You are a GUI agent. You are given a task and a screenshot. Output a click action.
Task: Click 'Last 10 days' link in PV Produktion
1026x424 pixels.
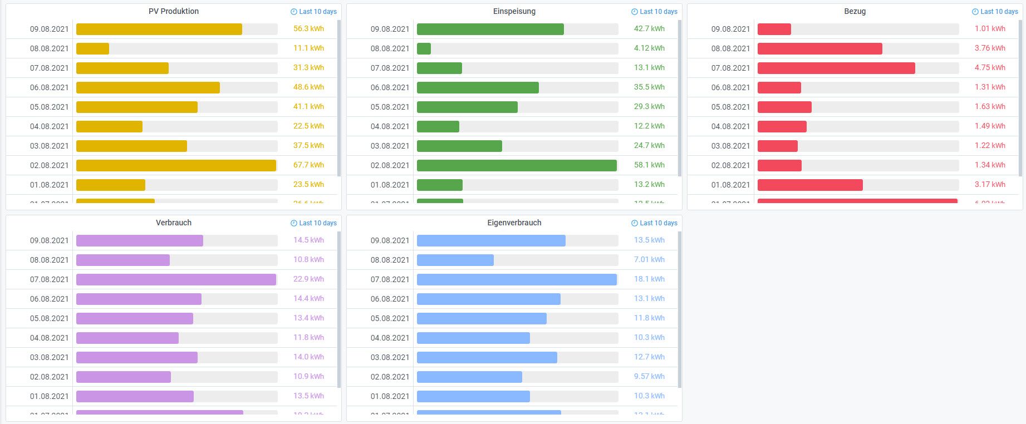318,12
